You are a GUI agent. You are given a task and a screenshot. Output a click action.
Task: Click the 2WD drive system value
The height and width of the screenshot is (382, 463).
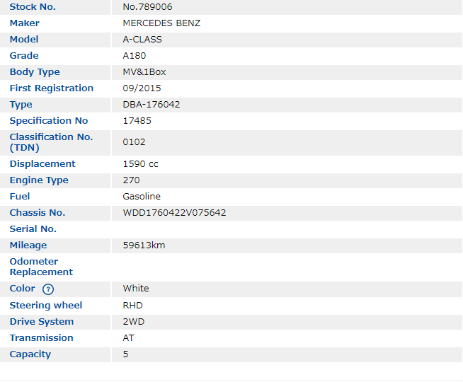pyautogui.click(x=133, y=322)
